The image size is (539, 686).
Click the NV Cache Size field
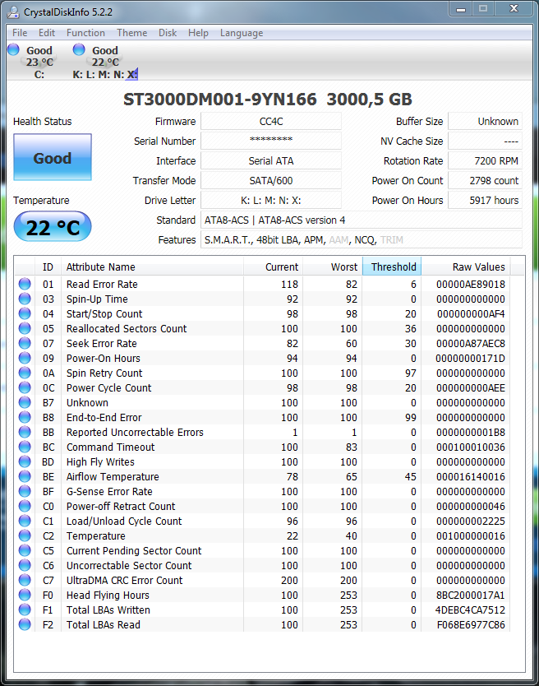click(x=486, y=141)
